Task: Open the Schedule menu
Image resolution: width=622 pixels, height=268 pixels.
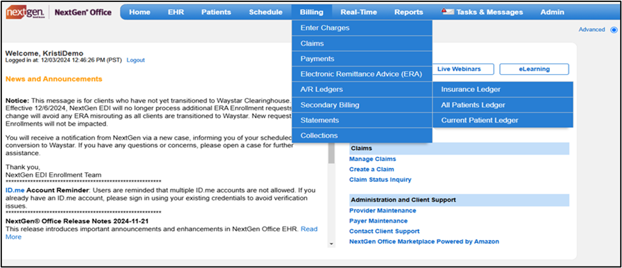Action: click(x=266, y=12)
